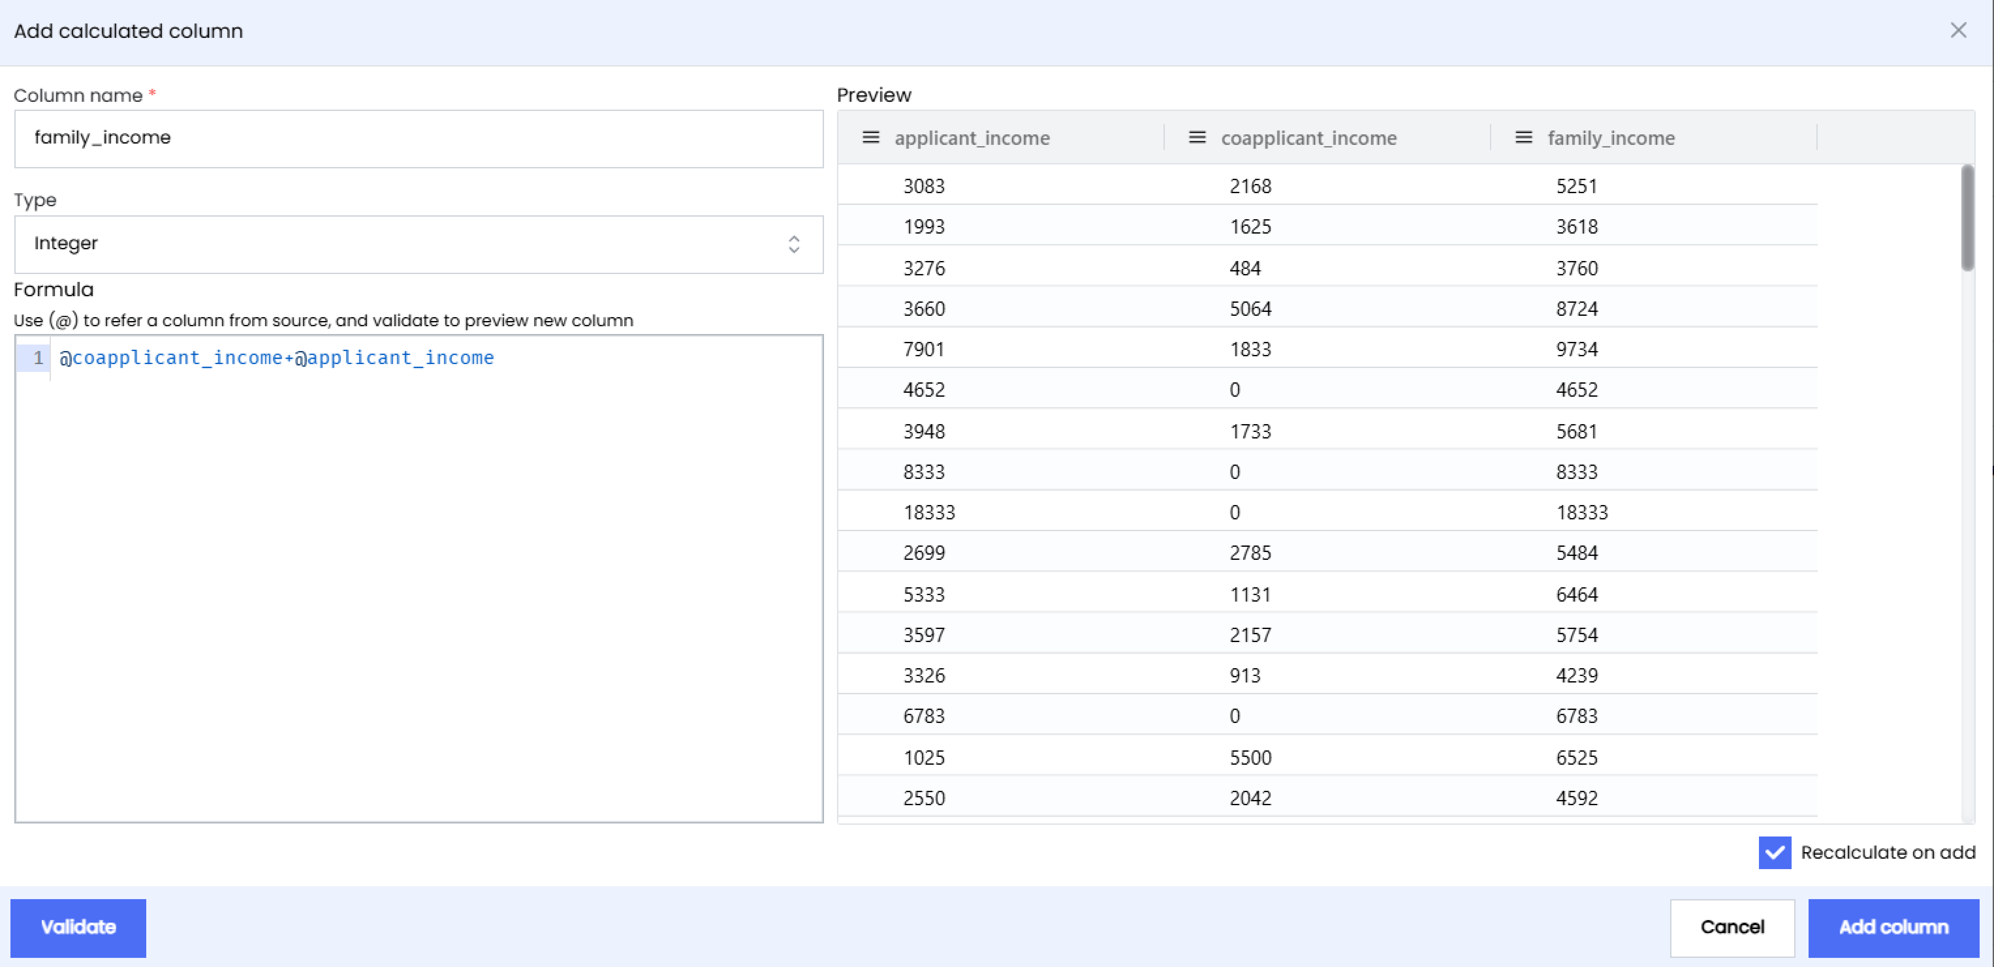Click the preview table vertical scrollbar

[1968, 218]
